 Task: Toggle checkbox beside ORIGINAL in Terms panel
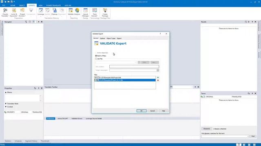pos(204,97)
